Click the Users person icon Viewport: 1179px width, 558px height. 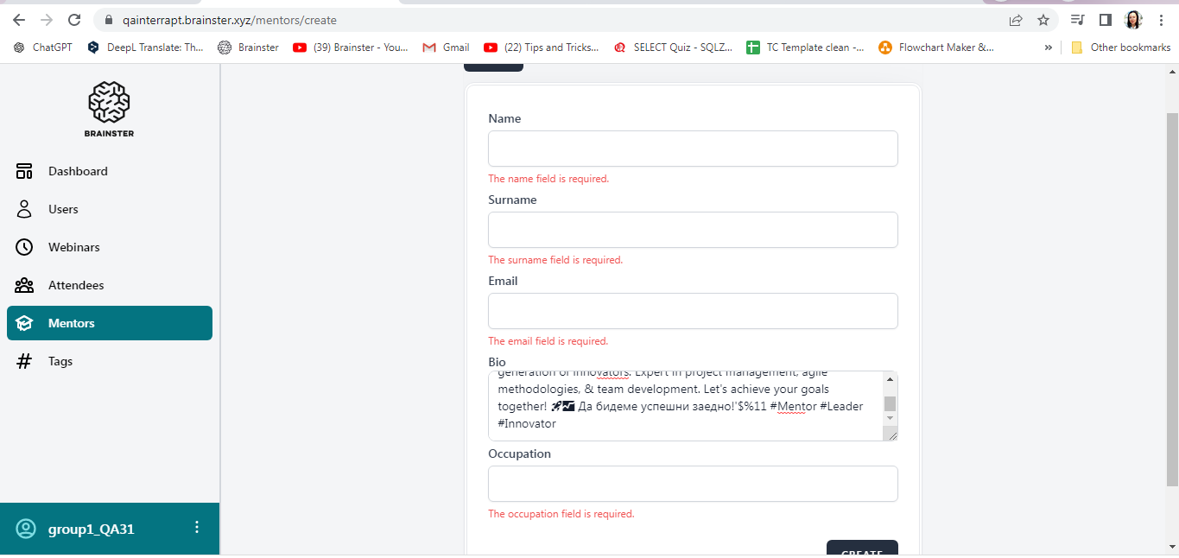(24, 209)
